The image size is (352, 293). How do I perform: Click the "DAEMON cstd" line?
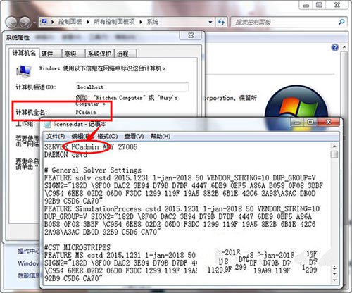(x=65, y=155)
